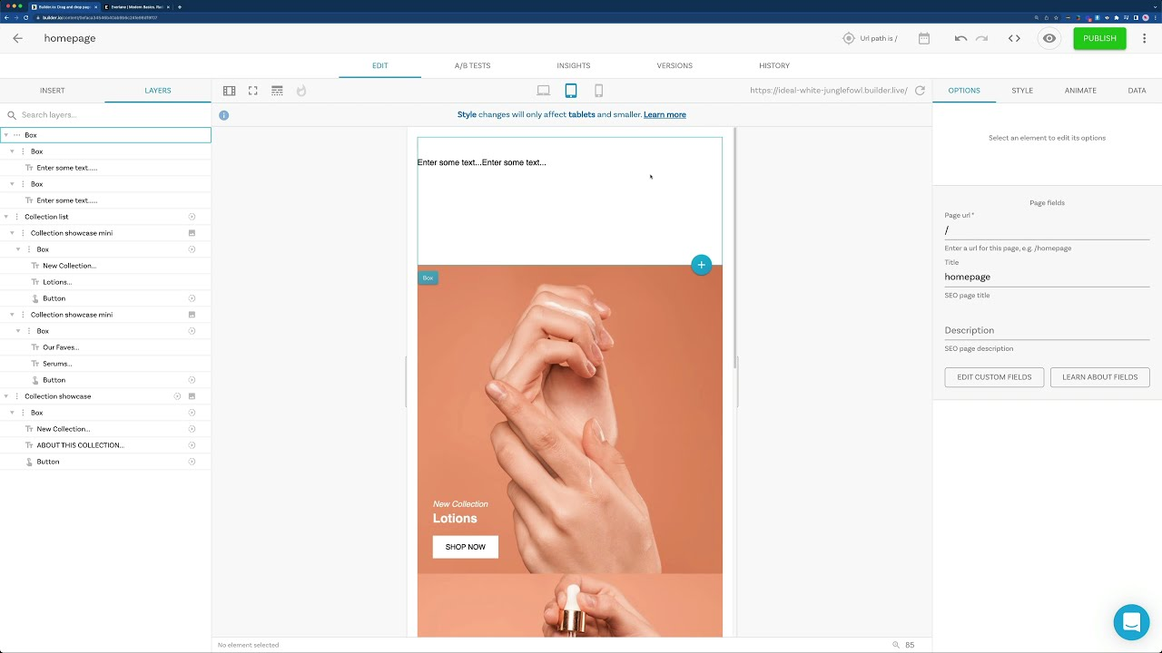Click the SHOP NOW button in the canvas
Screen dimensions: 1162x653
coord(466,547)
